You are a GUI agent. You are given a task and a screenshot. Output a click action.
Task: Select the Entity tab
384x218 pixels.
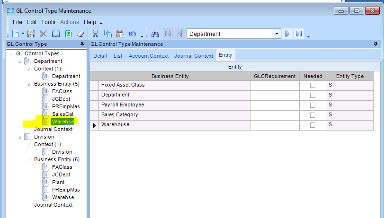[x=225, y=55]
